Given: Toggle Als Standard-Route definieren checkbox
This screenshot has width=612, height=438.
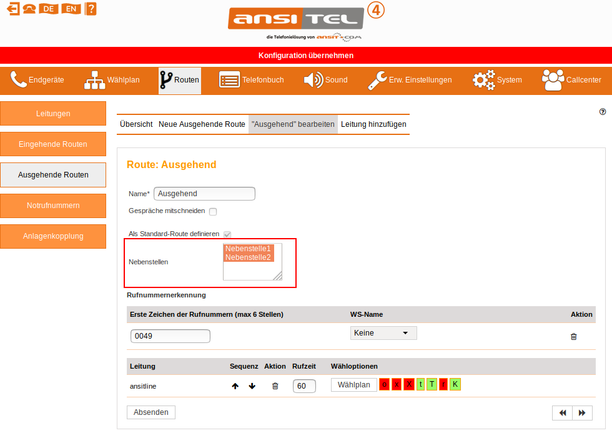Looking at the screenshot, I should coord(227,234).
